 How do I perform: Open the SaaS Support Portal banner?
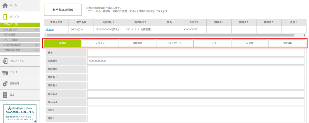[x=20, y=113]
